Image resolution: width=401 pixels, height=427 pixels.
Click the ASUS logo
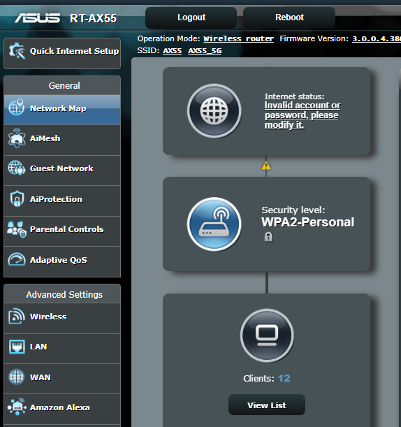37,18
